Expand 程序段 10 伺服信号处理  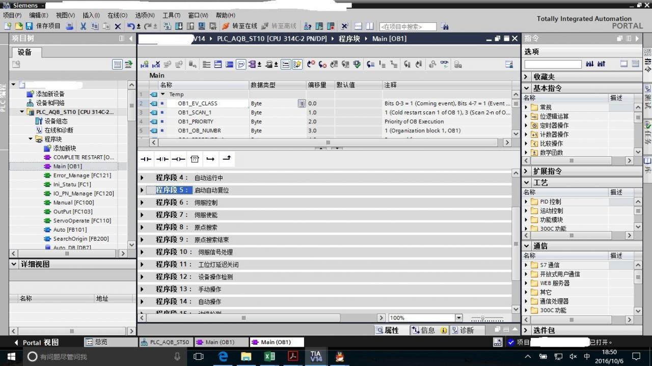143,252
